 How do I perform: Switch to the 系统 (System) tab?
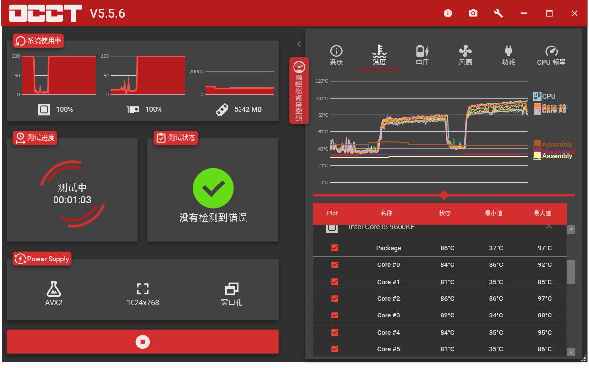click(336, 55)
